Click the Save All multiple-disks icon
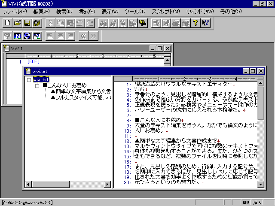 point(37,23)
